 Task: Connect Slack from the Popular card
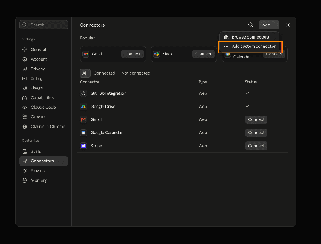point(203,54)
